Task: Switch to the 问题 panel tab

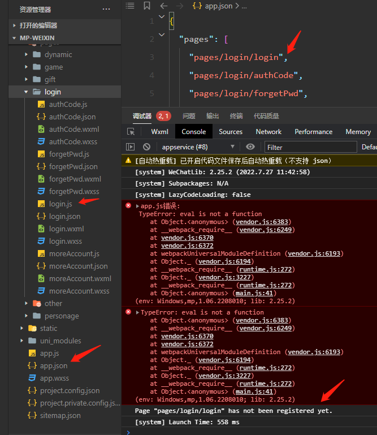Action: click(x=189, y=116)
